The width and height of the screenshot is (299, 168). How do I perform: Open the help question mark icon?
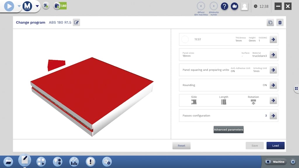224,6
